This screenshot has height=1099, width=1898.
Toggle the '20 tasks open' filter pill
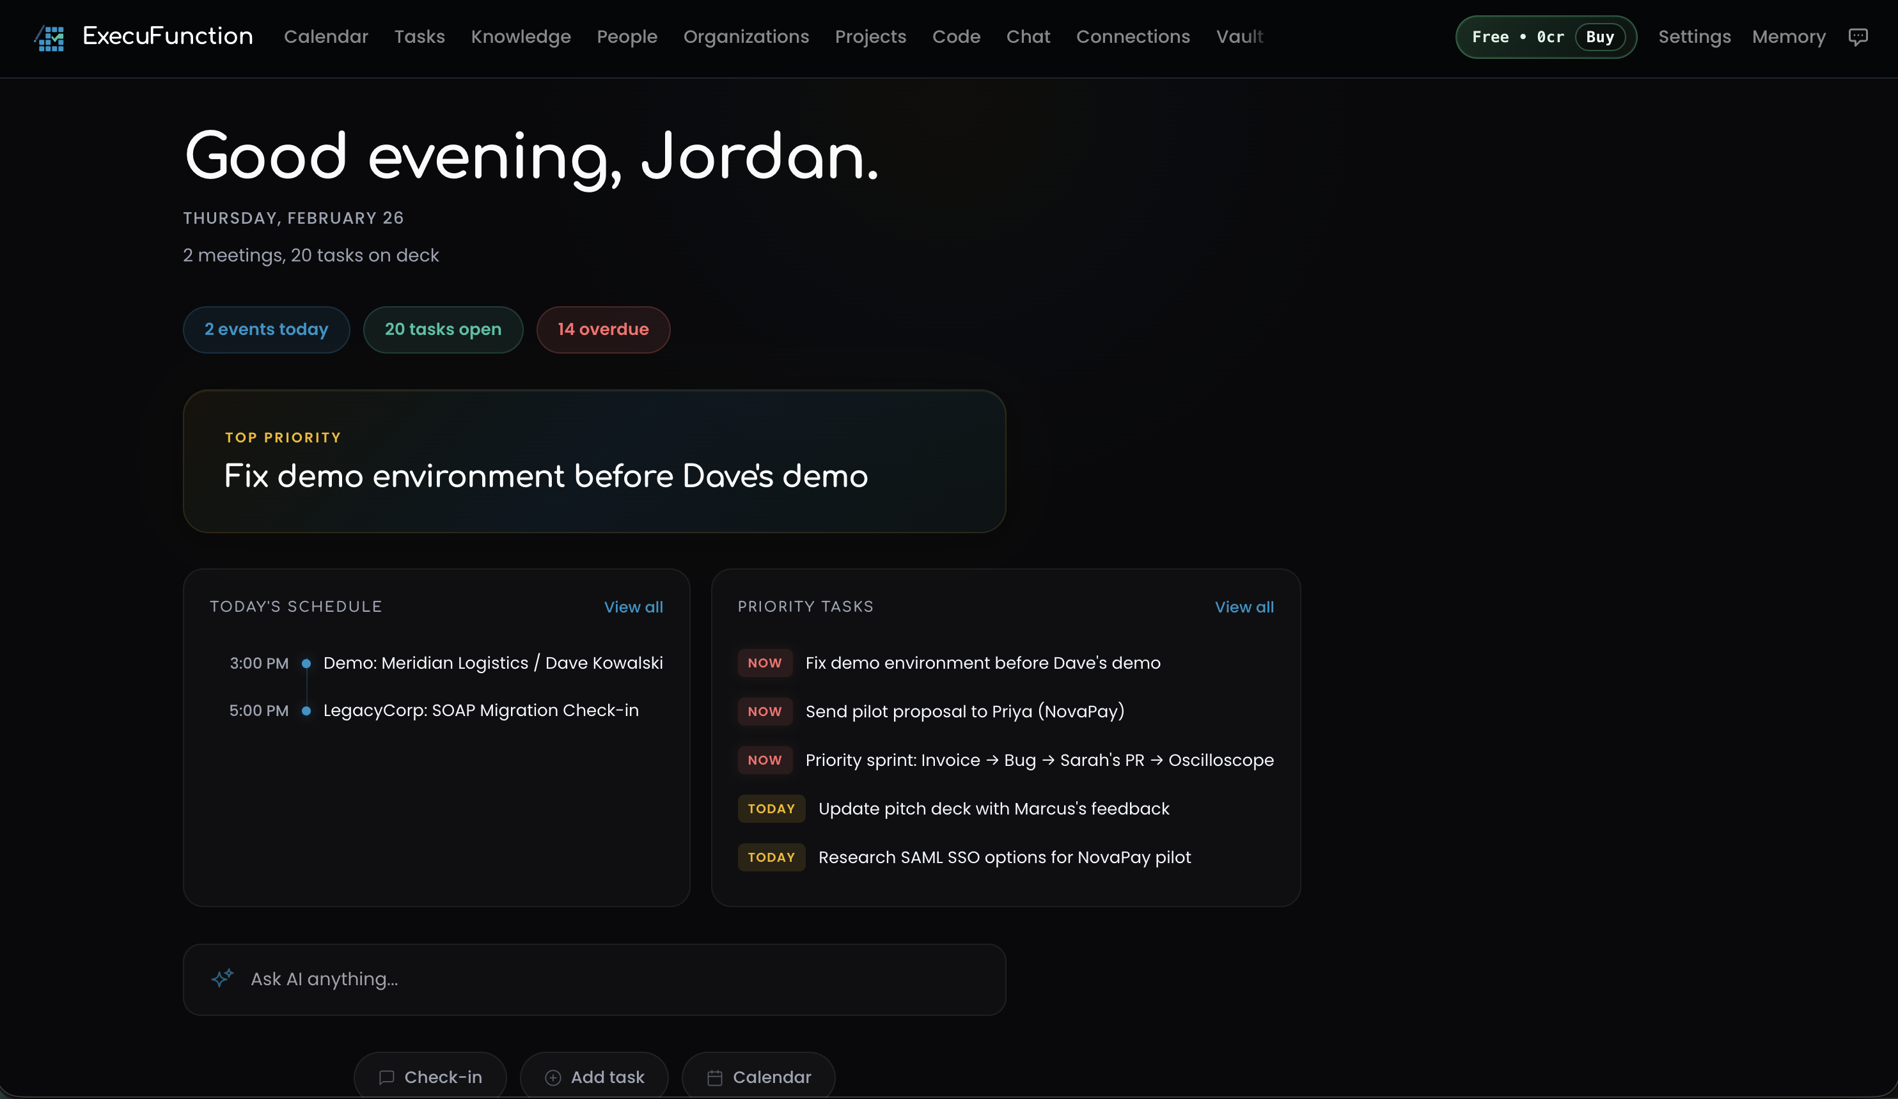443,330
